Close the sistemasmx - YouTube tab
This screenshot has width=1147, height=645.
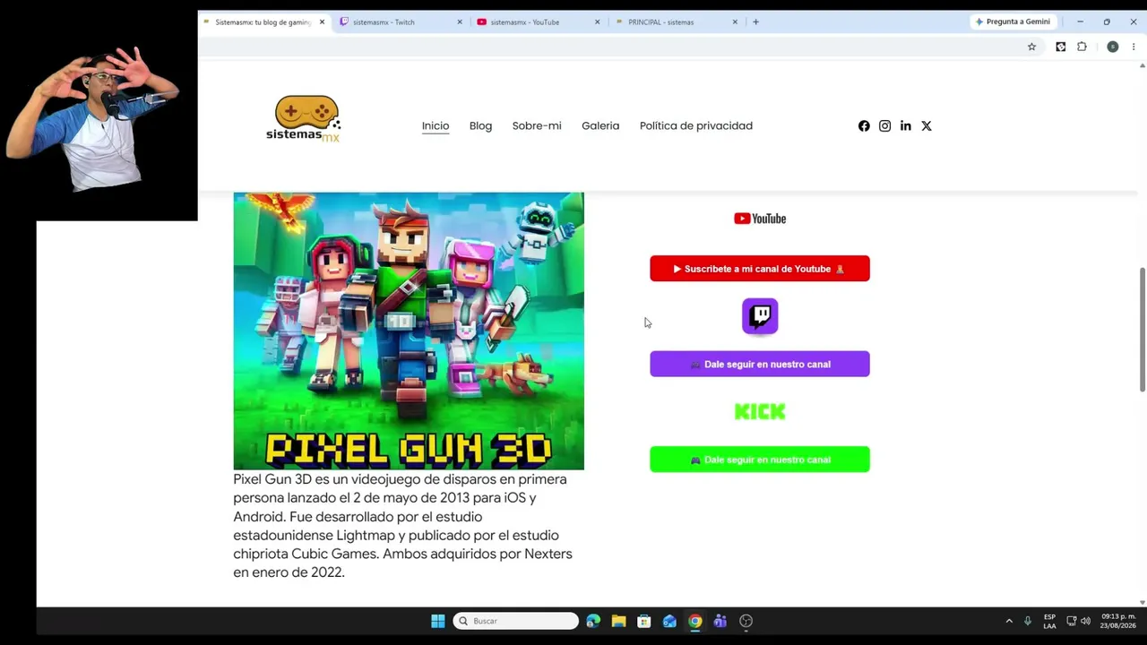597,21
